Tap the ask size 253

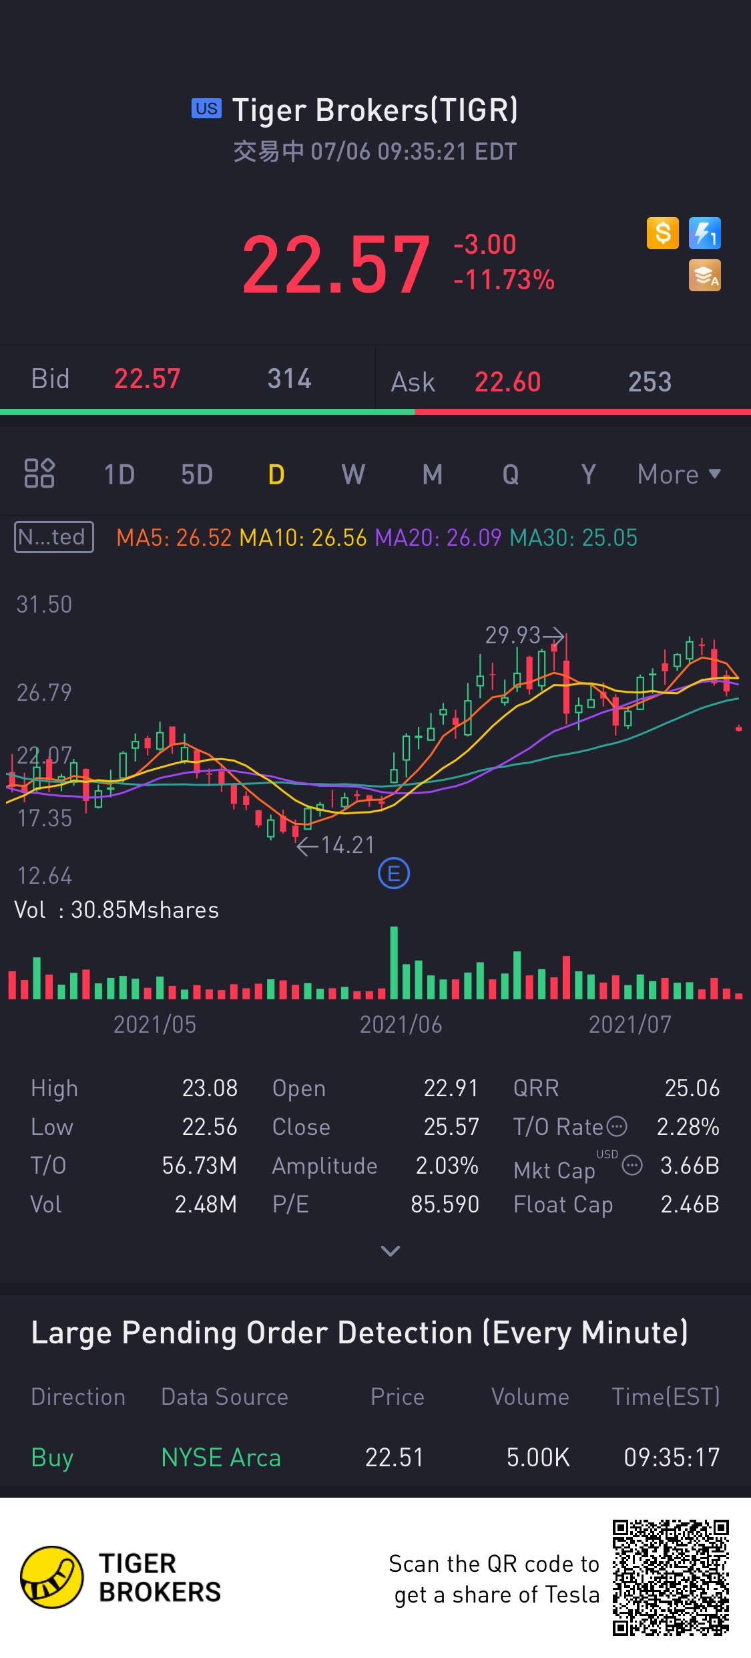pos(650,382)
